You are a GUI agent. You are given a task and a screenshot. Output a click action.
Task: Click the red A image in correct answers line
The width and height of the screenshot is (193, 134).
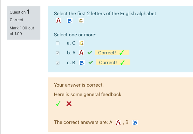tap(118, 122)
